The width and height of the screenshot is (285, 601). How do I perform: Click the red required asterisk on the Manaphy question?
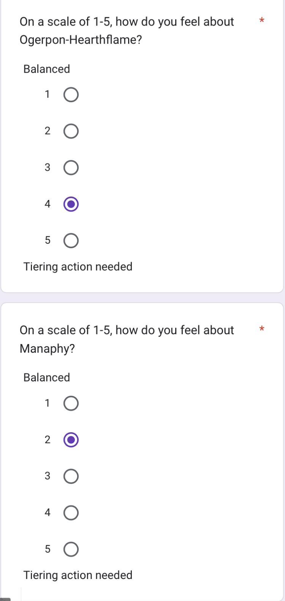coord(261,329)
